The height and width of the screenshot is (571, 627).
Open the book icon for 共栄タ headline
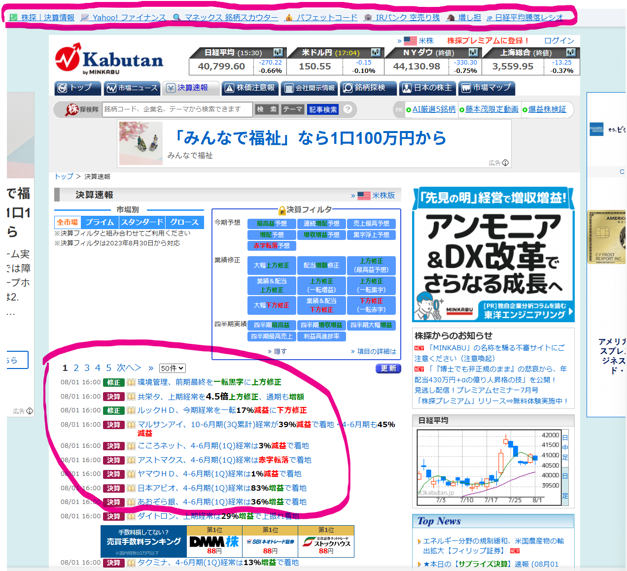pos(131,397)
